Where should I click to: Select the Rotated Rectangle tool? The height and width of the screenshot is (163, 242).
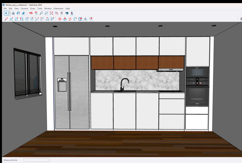coord(22,19)
